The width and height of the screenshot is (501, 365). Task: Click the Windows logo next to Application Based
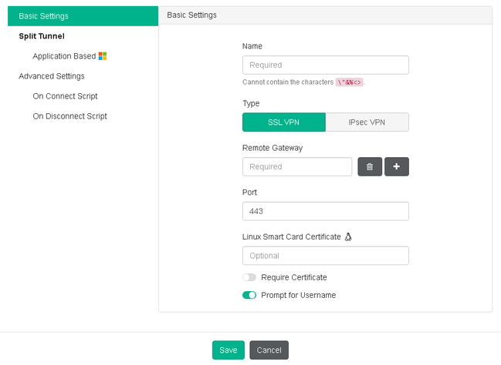click(103, 56)
